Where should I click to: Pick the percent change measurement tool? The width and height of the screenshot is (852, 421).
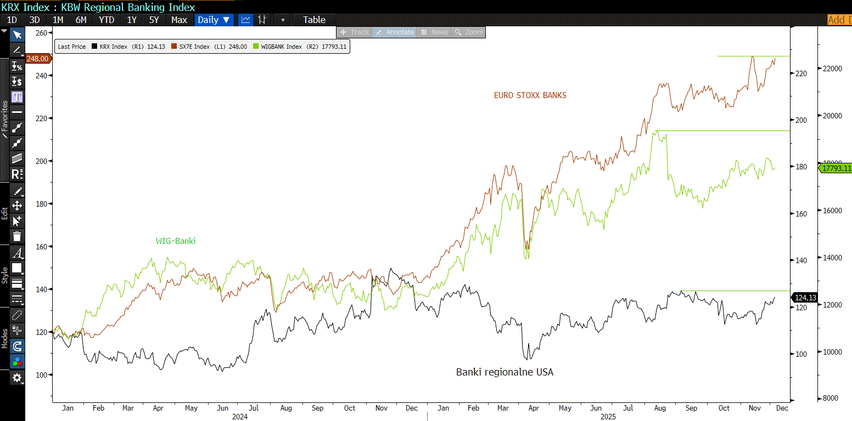click(x=17, y=67)
